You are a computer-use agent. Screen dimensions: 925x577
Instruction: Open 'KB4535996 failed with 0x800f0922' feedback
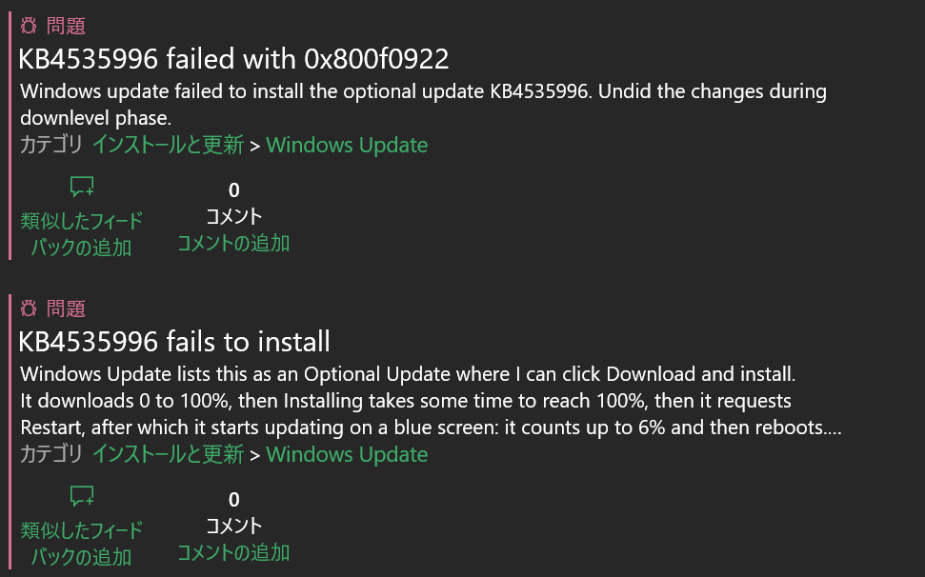(233, 58)
